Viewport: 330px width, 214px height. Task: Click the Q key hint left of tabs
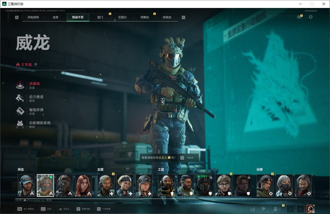point(17,17)
